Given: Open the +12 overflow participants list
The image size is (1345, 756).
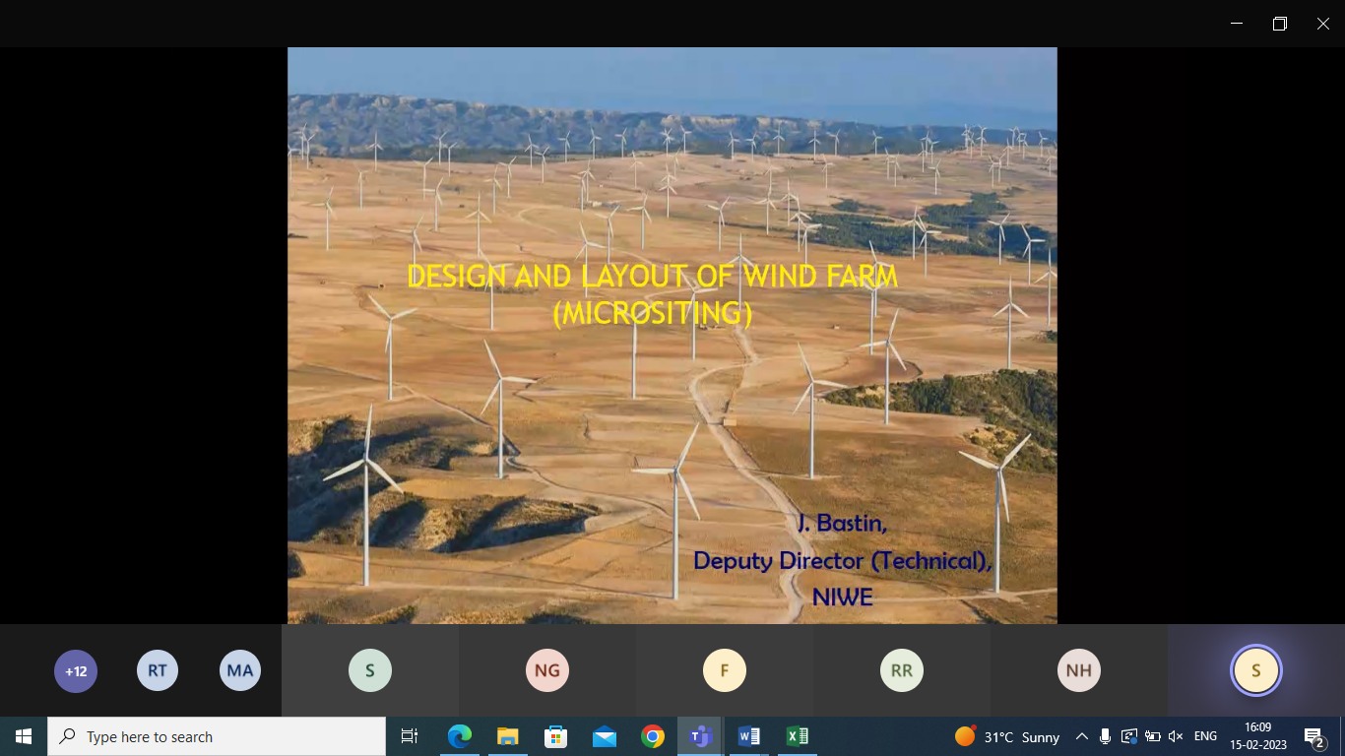Looking at the screenshot, I should 76,671.
